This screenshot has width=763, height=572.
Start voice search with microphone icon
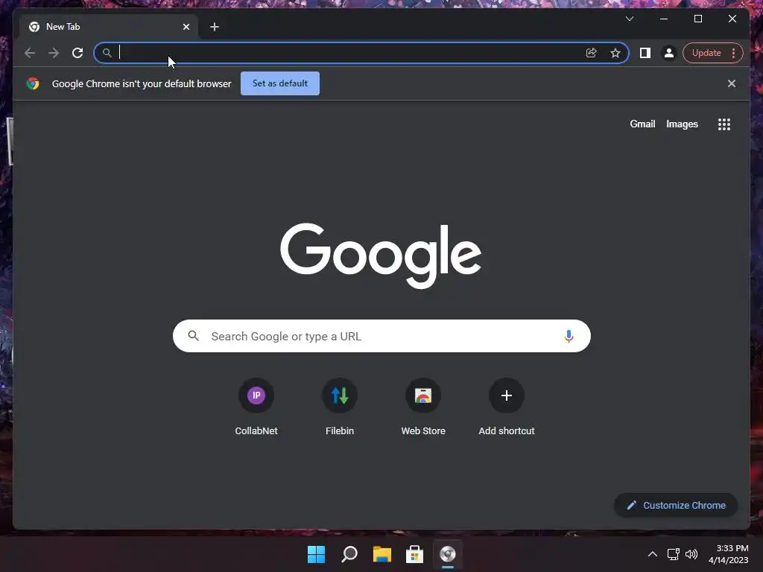(x=569, y=336)
